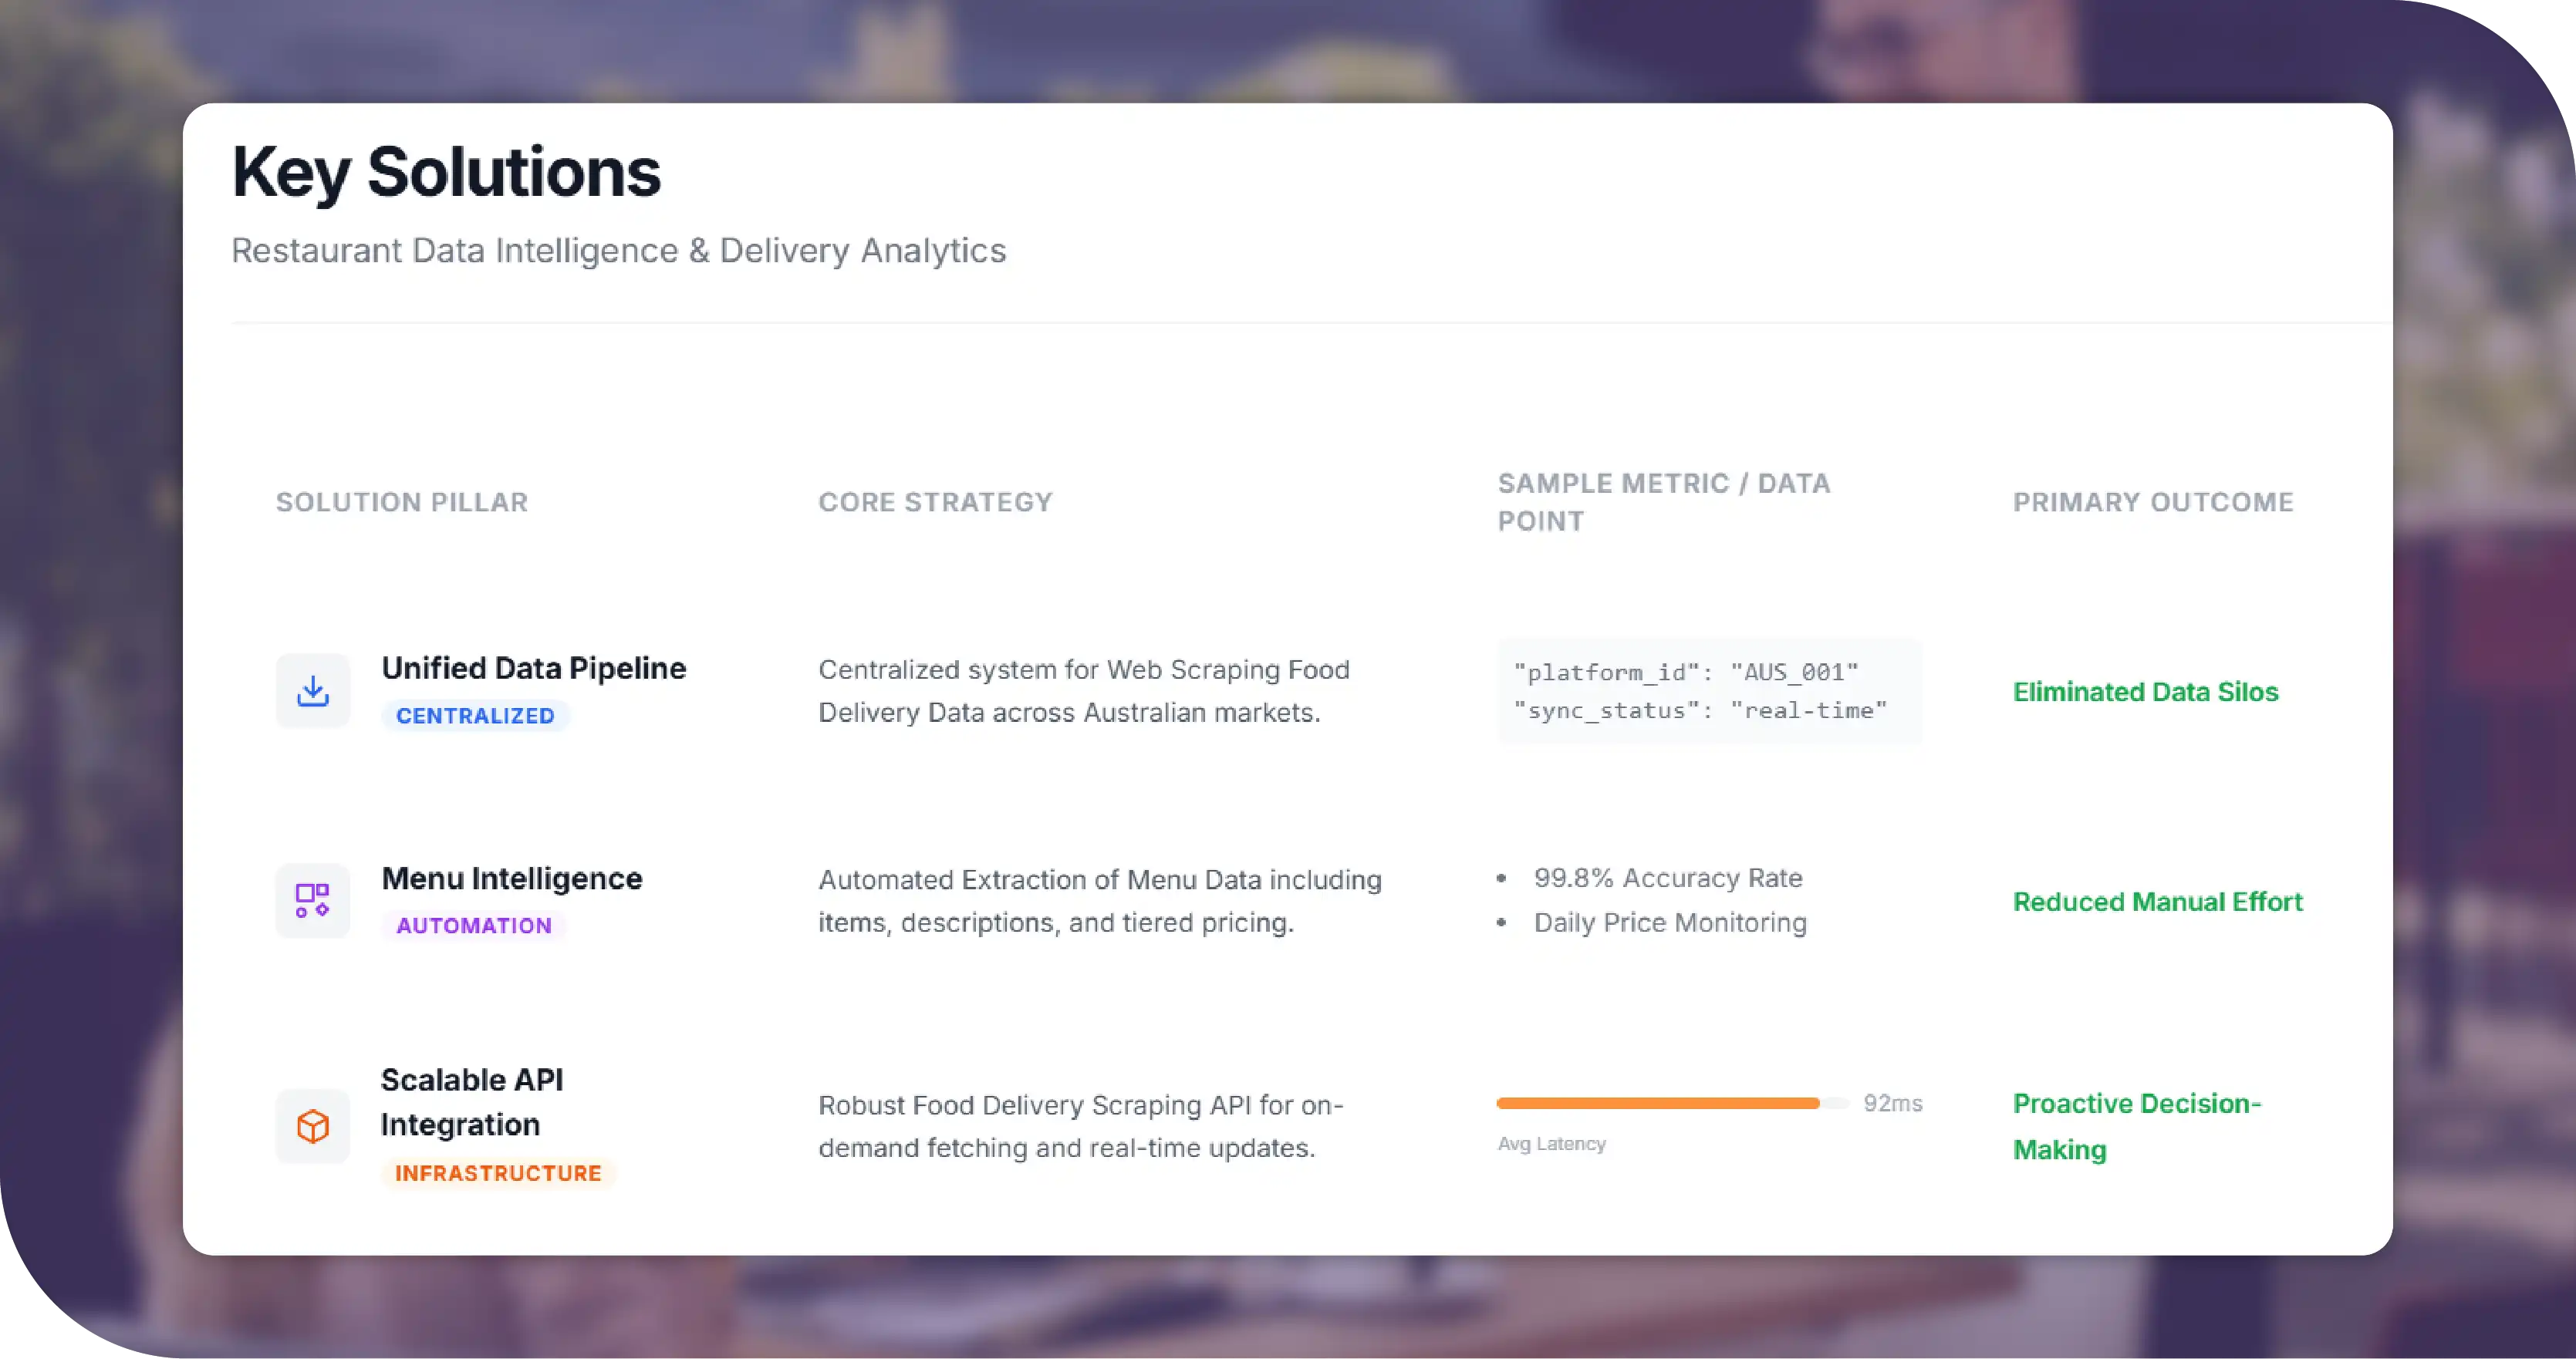The height and width of the screenshot is (1359, 2576).
Task: Click the Daily Price Monitoring bullet
Action: [x=1670, y=923]
